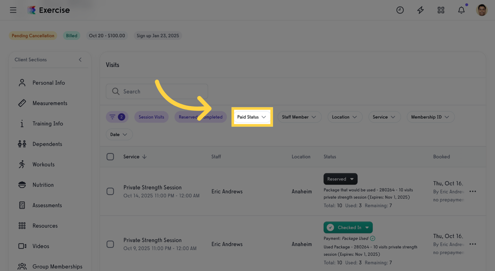Open the notifications bell icon
This screenshot has height=271, width=495.
pos(461,10)
